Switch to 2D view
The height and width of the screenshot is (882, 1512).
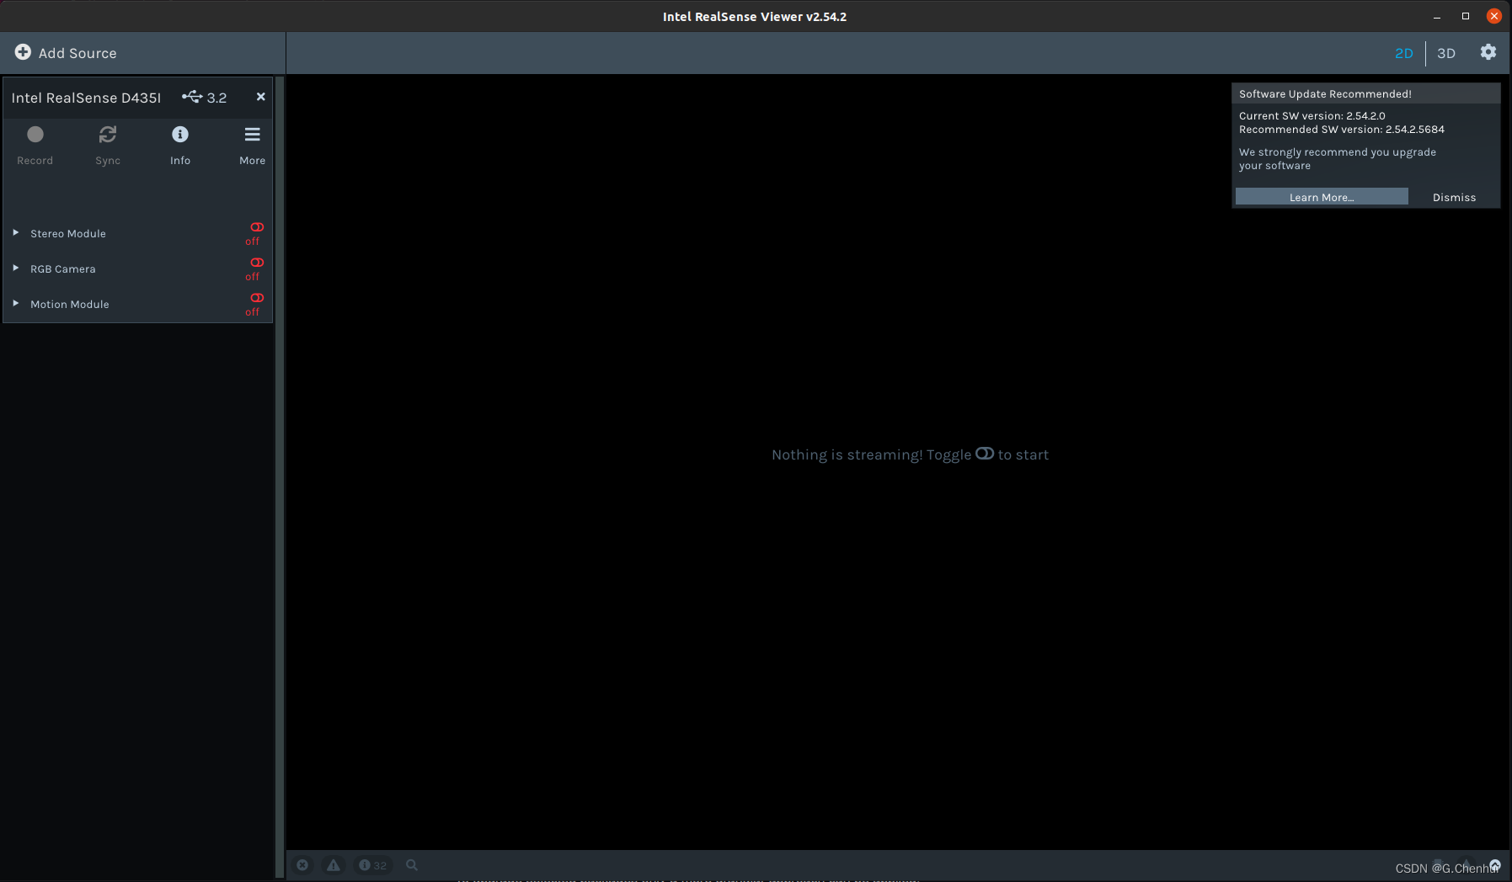[x=1403, y=53]
